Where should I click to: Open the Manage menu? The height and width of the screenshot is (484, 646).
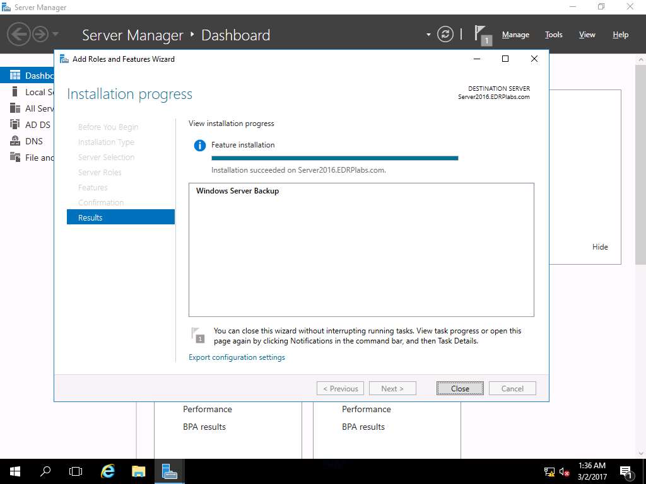pyautogui.click(x=515, y=35)
